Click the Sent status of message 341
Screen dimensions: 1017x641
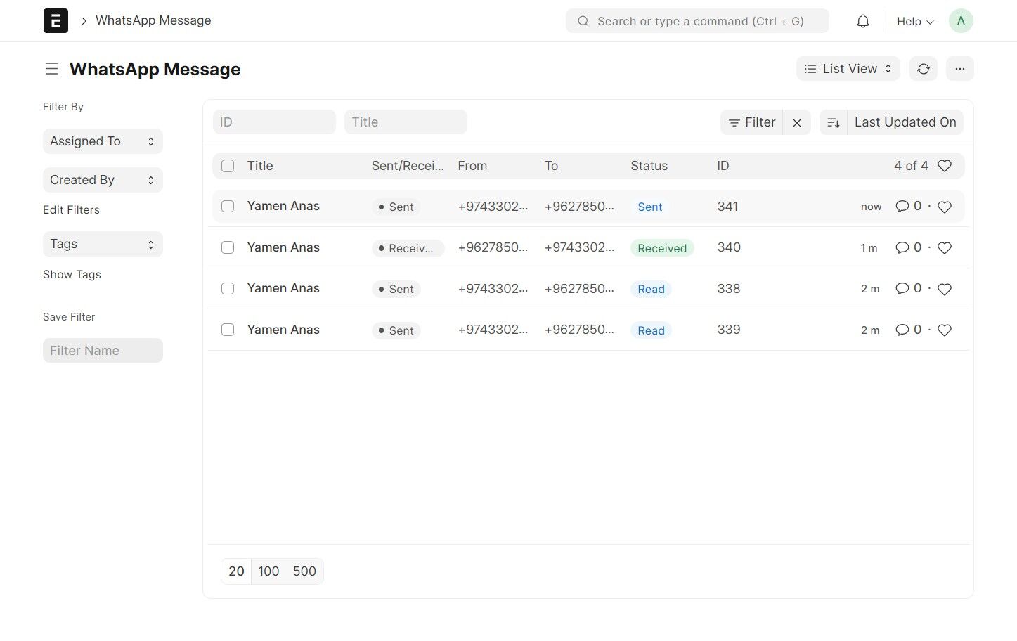coord(650,207)
